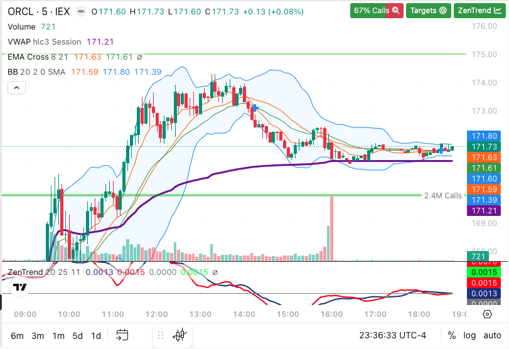This screenshot has height=349, width=509.
Task: Click the 171.39 blue price label
Action: 484,200
